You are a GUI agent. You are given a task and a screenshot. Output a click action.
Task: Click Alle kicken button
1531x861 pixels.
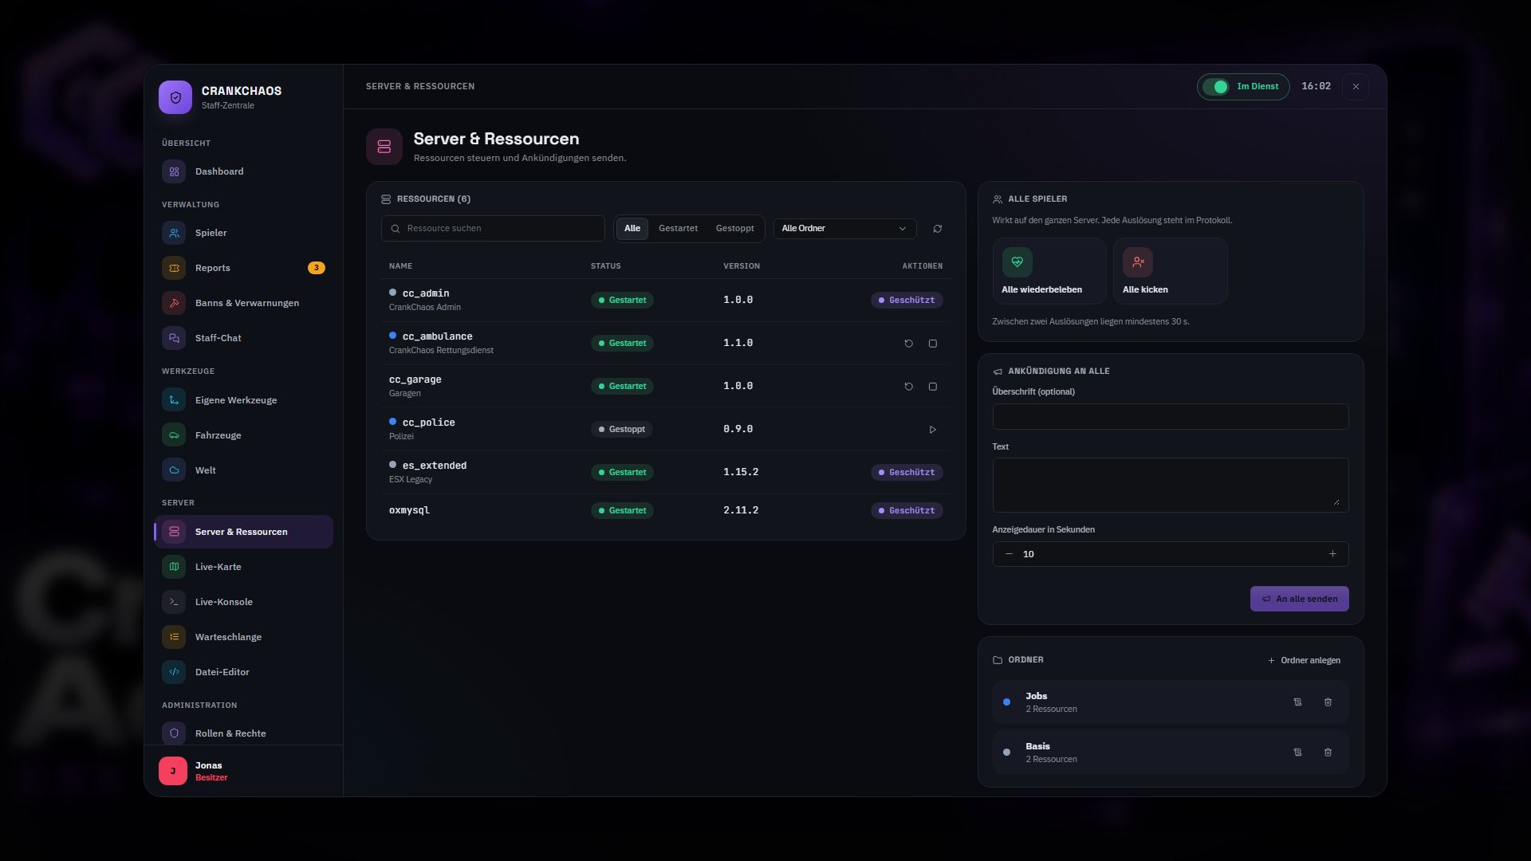pos(1170,271)
